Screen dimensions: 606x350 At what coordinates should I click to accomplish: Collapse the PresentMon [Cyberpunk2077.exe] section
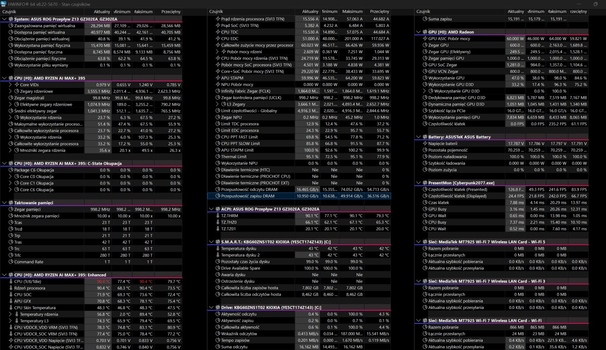click(419, 183)
